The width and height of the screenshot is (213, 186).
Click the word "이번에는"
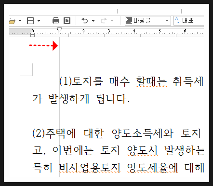pos(73,150)
